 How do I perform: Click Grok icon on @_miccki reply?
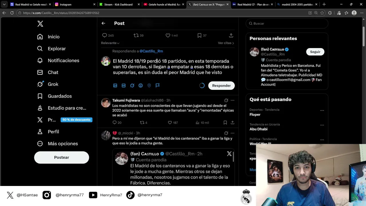click(226, 133)
